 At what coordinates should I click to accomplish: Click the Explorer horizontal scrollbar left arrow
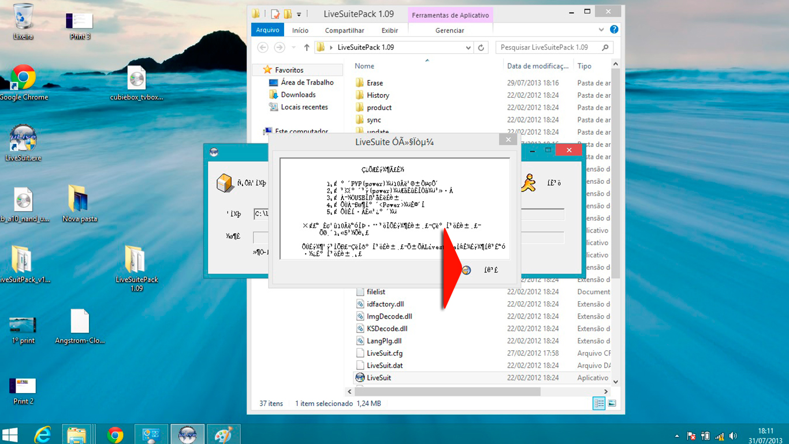(x=350, y=391)
